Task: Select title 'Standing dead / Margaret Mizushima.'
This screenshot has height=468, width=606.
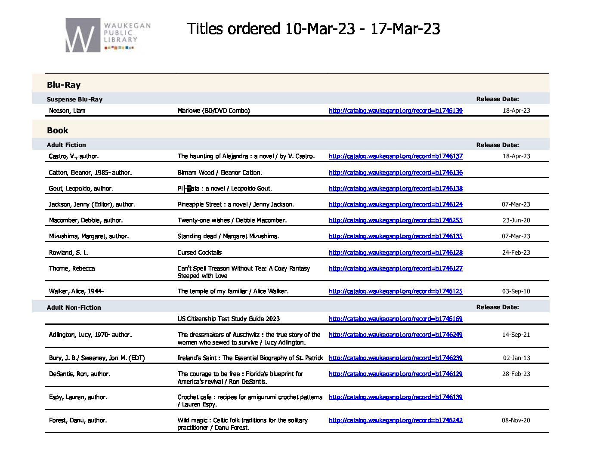Action: (x=228, y=236)
